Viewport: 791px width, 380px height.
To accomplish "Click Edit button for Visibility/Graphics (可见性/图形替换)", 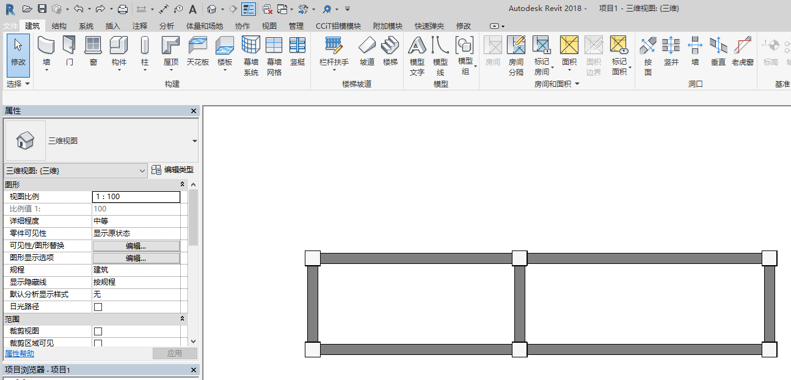I will [136, 246].
